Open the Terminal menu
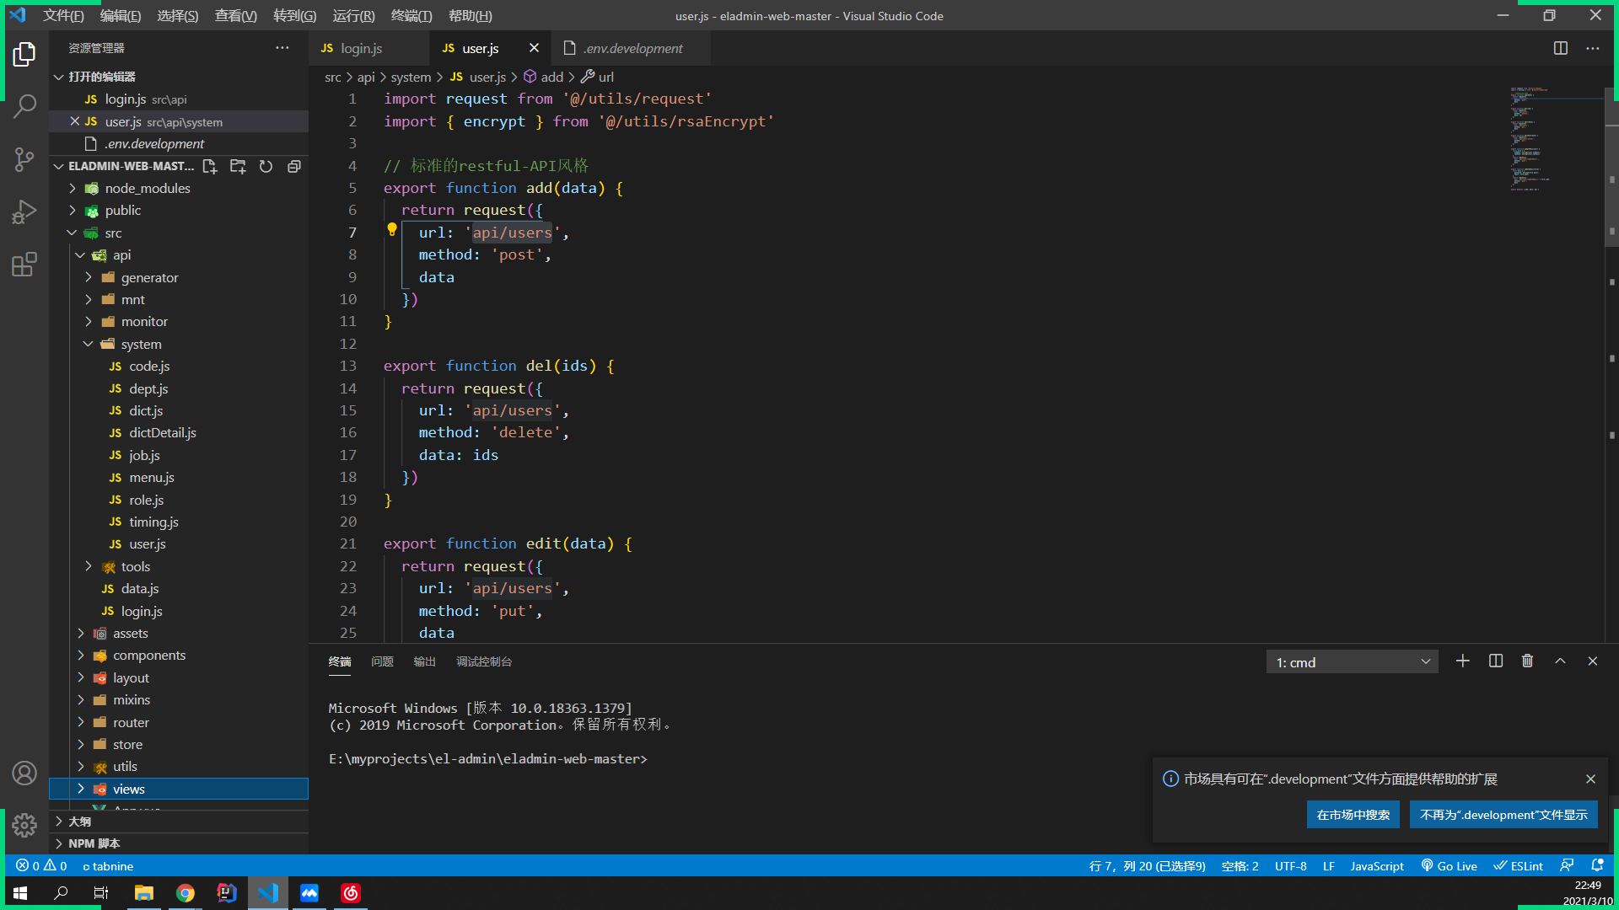The height and width of the screenshot is (910, 1619). tap(411, 16)
